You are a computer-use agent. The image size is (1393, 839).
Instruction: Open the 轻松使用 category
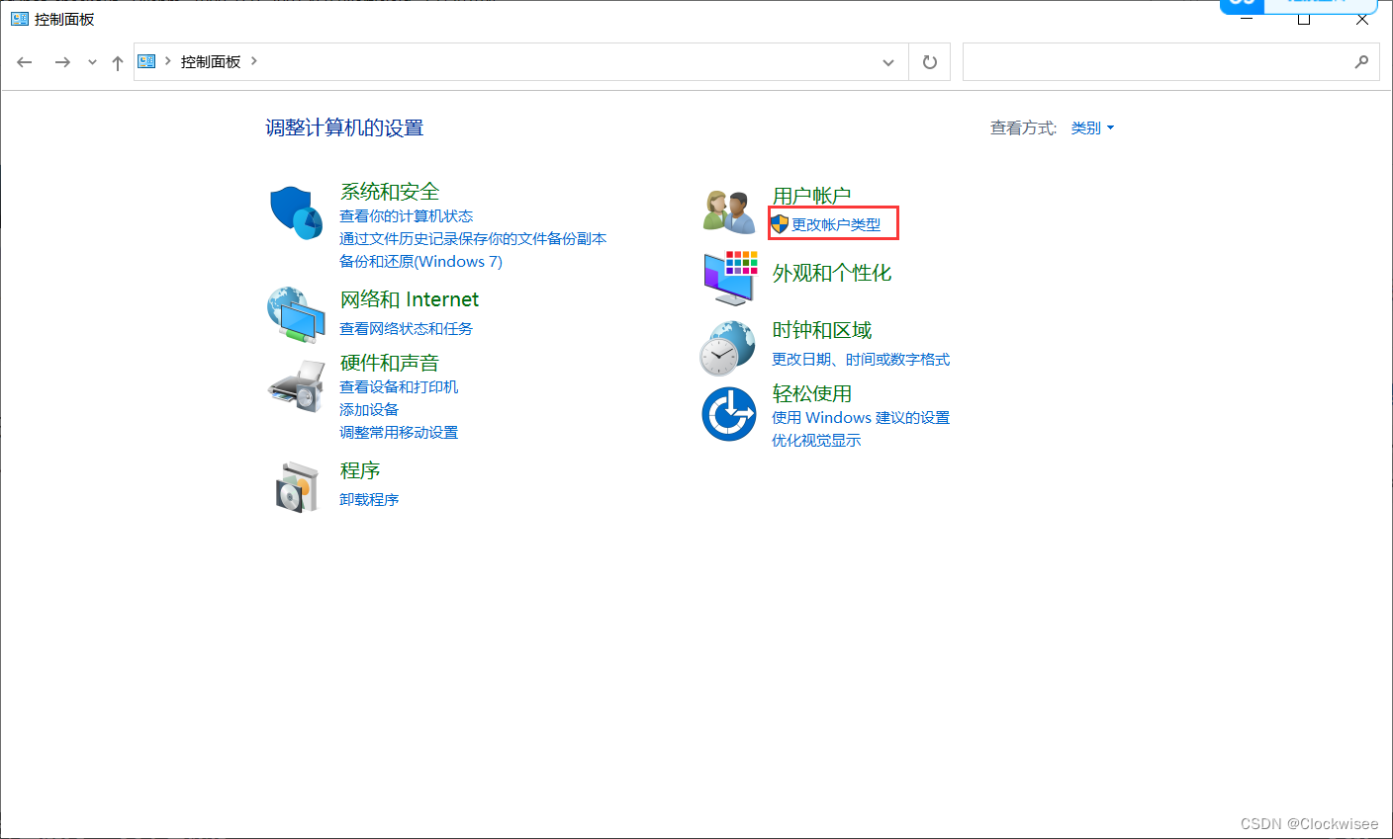click(x=811, y=393)
